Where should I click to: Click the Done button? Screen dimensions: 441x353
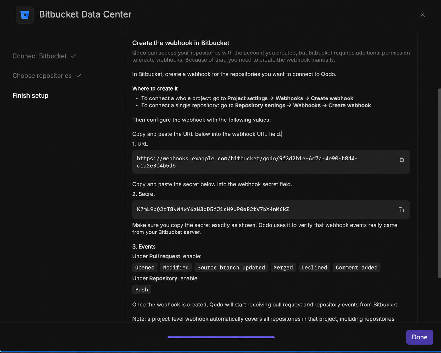pyautogui.click(x=420, y=337)
